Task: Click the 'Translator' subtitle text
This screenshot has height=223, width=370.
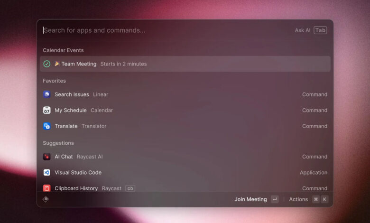Action: [x=94, y=126]
